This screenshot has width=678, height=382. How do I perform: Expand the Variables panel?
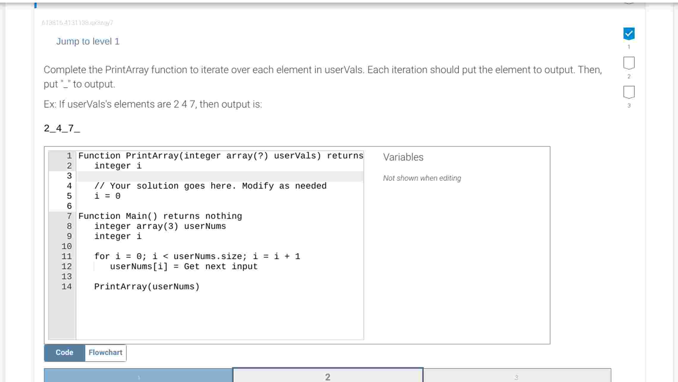click(403, 157)
